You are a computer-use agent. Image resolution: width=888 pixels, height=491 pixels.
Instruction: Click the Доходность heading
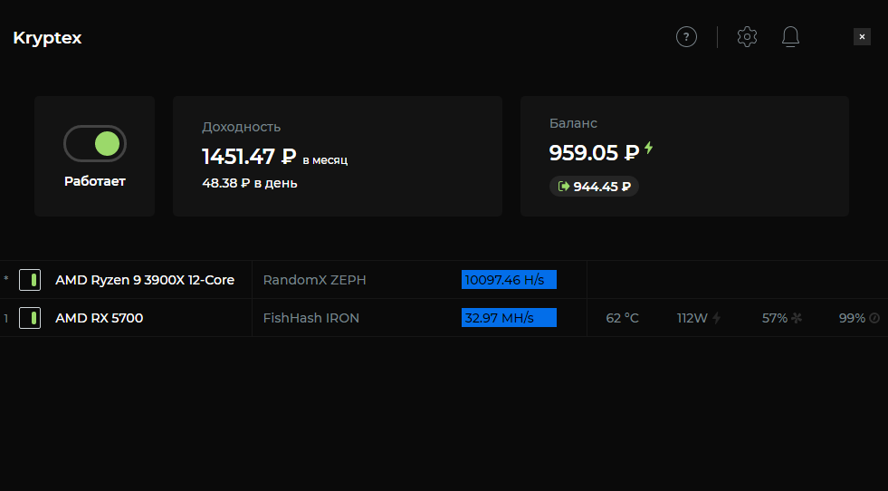(242, 127)
